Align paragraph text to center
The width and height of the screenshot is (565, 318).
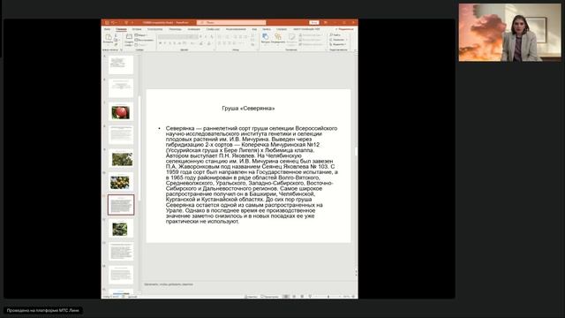[x=224, y=43]
